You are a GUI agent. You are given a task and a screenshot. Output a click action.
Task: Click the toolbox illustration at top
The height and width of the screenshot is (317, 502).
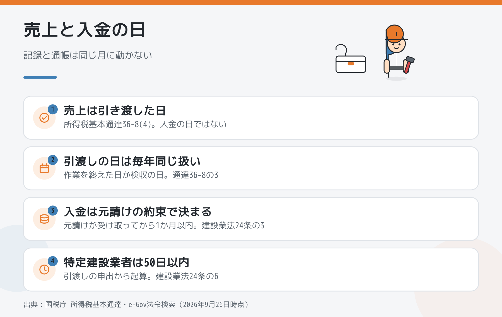click(351, 59)
